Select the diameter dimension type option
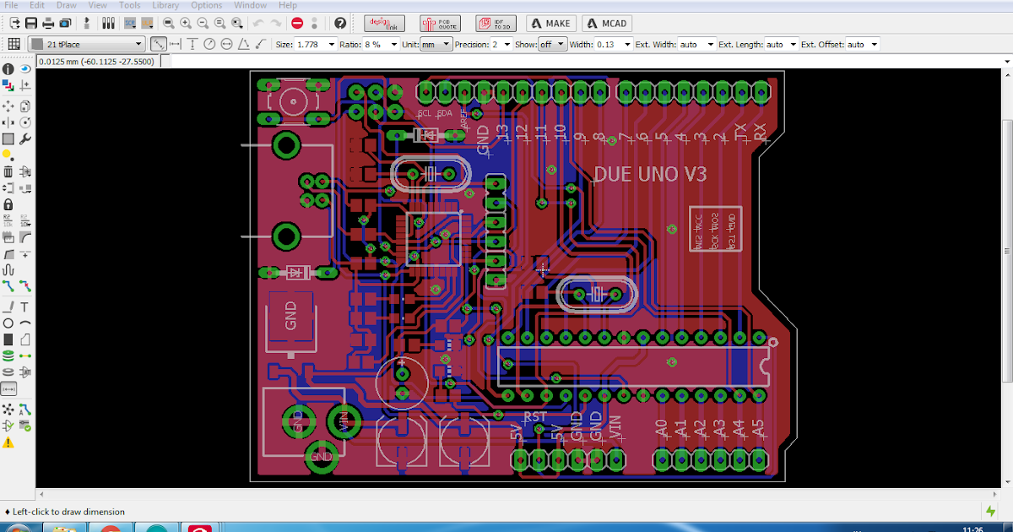This screenshot has width=1013, height=532. (x=226, y=44)
